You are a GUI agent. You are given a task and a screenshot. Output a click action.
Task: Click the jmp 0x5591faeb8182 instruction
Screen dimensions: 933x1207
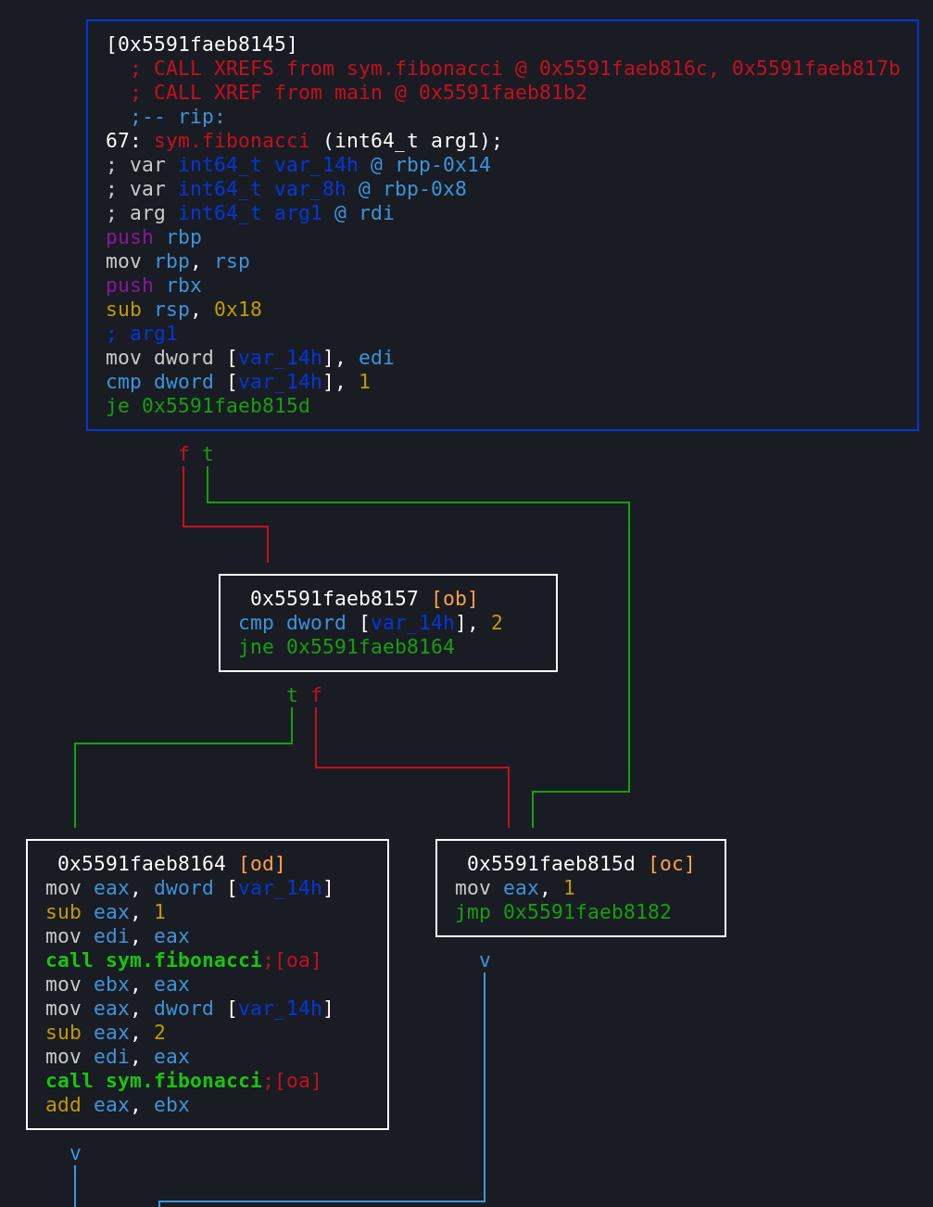(x=562, y=912)
